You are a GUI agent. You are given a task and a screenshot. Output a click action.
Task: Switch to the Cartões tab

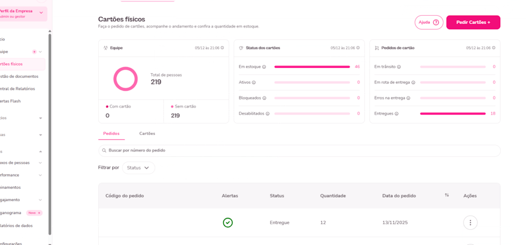tap(147, 134)
